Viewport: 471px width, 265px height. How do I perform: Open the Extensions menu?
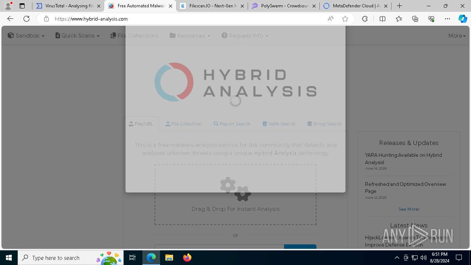point(365,19)
